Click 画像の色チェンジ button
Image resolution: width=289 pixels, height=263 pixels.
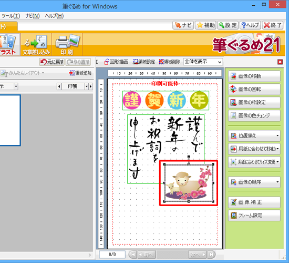click(x=254, y=115)
